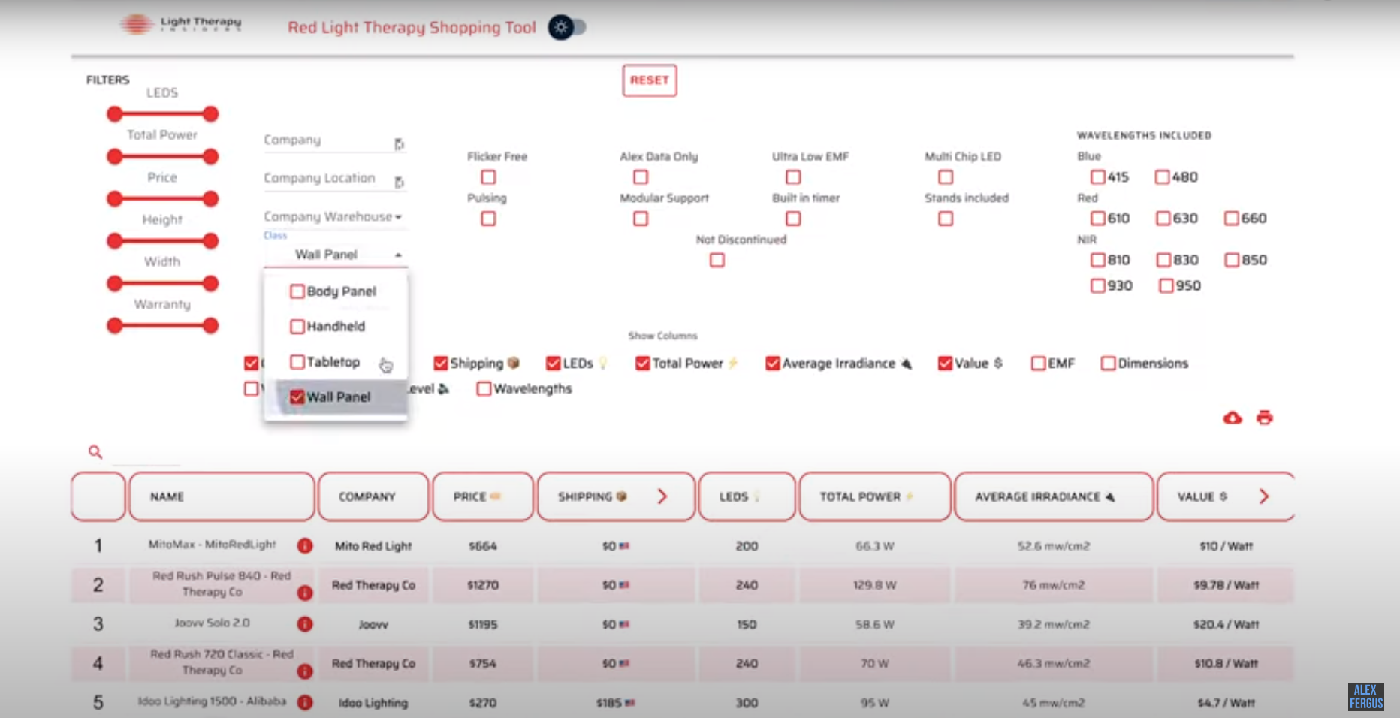Screen dimensions: 1400x718
Task: Check the 930 NIR wavelength
Action: coord(1098,286)
